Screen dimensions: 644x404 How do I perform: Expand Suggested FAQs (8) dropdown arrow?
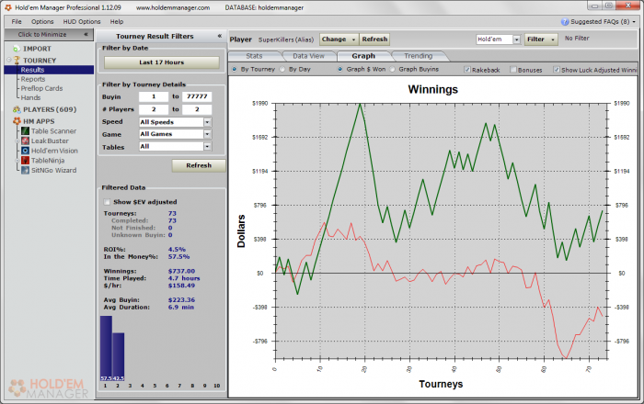[634, 22]
